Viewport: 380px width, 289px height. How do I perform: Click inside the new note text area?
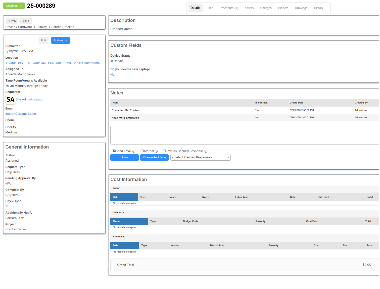click(245, 135)
